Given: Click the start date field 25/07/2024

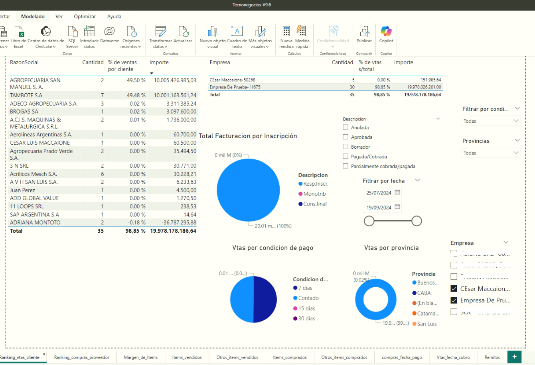Looking at the screenshot, I should pos(379,193).
